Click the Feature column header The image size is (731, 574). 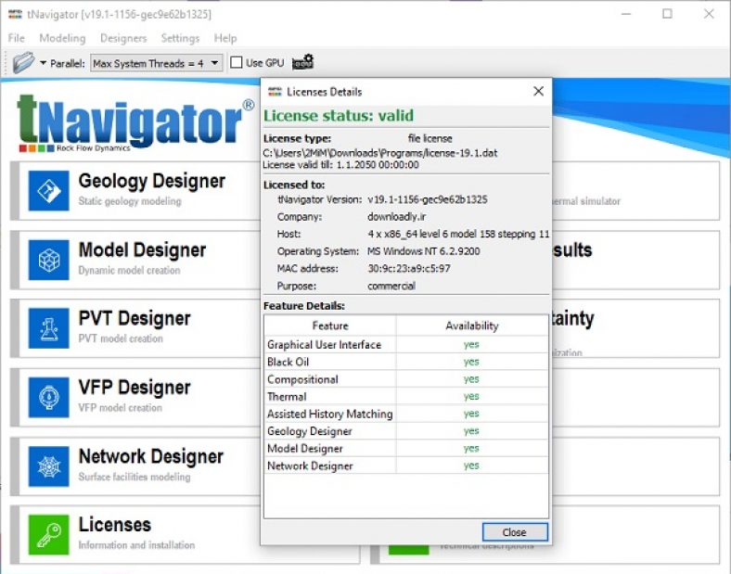click(x=330, y=325)
